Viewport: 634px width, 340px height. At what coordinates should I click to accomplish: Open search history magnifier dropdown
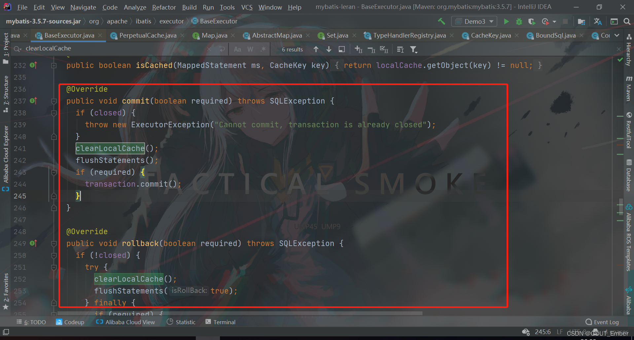pyautogui.click(x=18, y=49)
